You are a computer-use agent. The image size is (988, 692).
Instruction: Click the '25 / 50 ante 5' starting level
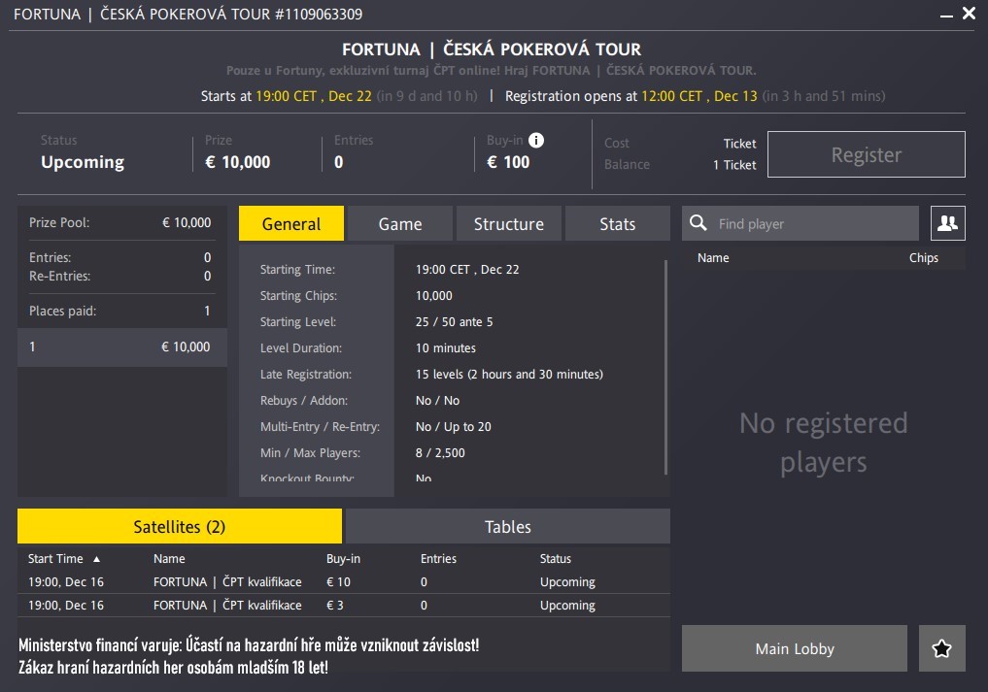pos(454,322)
